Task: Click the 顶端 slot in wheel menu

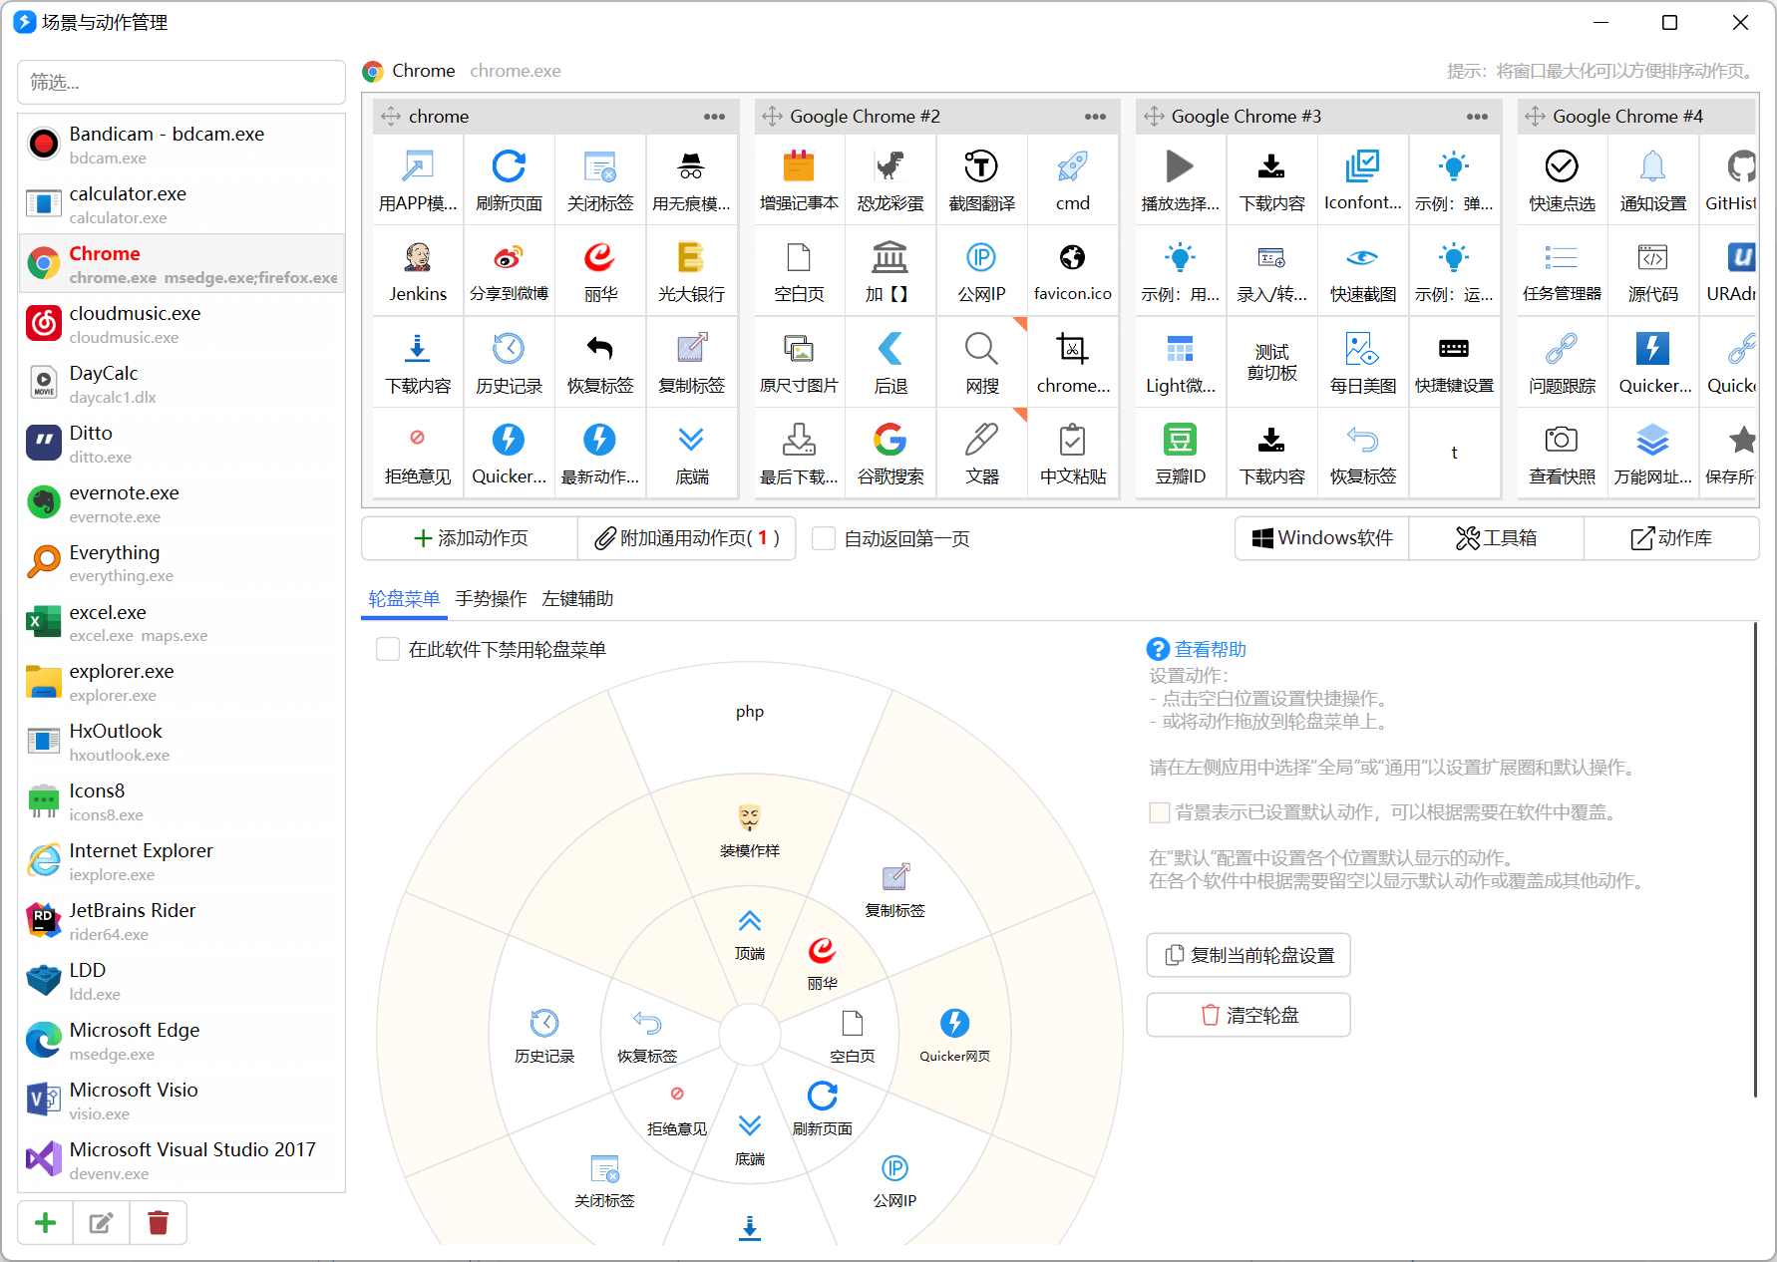Action: pos(750,934)
